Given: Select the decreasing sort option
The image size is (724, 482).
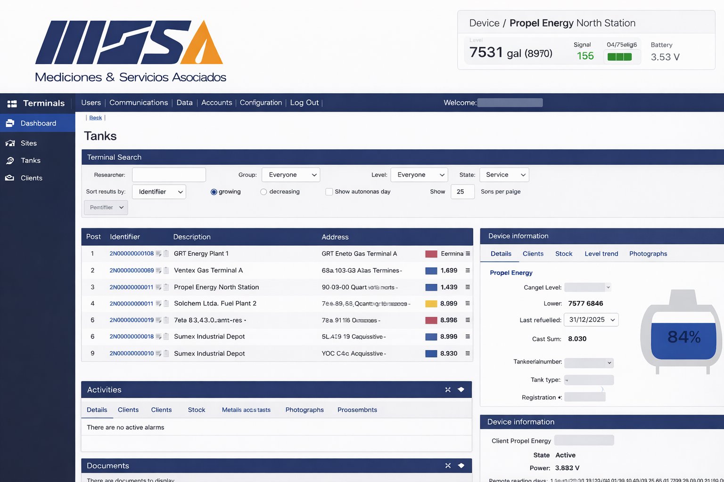Looking at the screenshot, I should coord(263,192).
